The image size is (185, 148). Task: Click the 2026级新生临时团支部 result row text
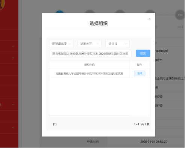(x=89, y=74)
